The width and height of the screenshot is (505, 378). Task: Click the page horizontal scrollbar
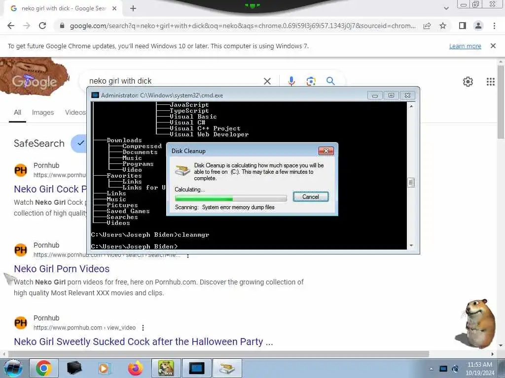[x=218, y=354]
